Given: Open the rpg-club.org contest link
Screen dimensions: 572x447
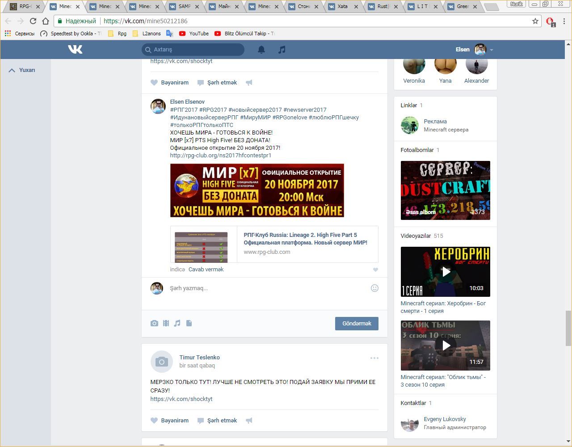Looking at the screenshot, I should tap(221, 156).
